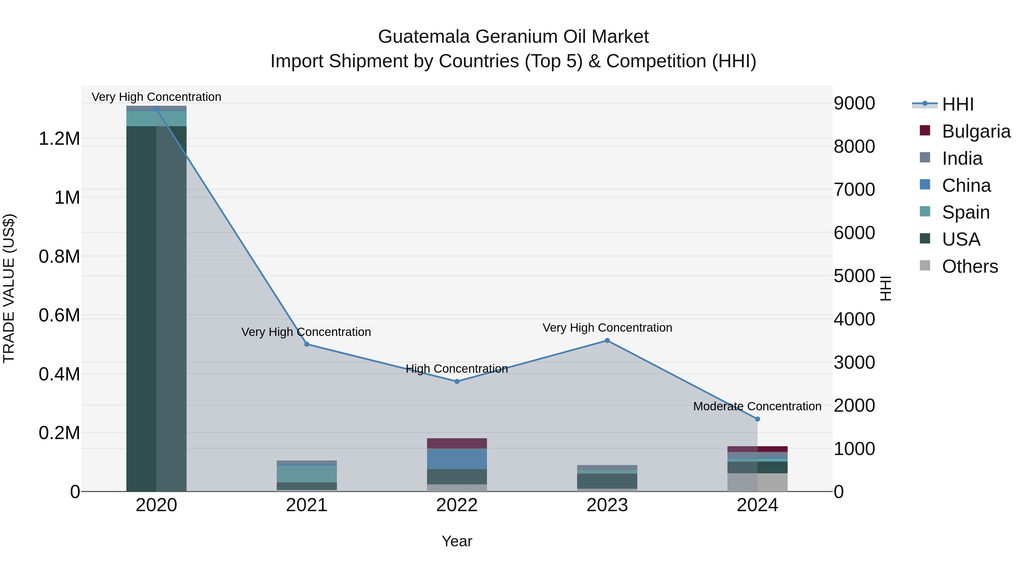Click the 6000 HHI axis label
1027x577 pixels.
(854, 233)
